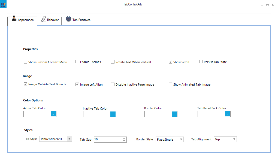Enable Show Custom Context Menu checkbox

(x=25, y=62)
